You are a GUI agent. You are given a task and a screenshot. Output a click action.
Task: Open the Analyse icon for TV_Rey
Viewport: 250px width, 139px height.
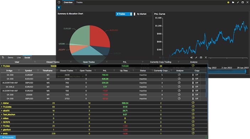(193, 126)
